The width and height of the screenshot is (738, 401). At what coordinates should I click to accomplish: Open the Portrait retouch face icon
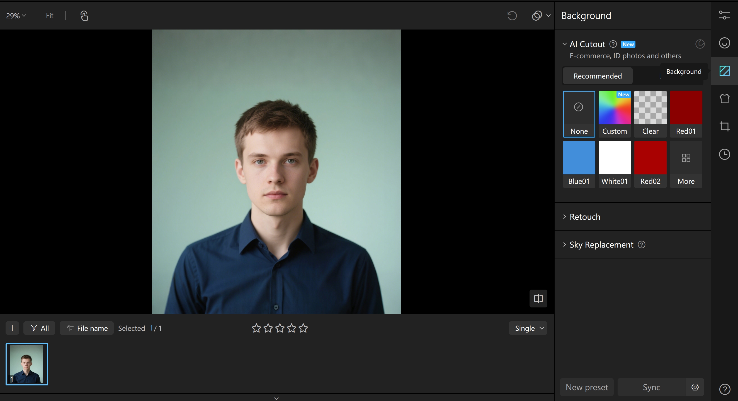click(x=724, y=43)
